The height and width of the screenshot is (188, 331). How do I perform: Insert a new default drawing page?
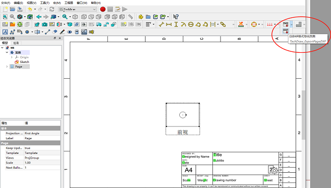(5, 24)
